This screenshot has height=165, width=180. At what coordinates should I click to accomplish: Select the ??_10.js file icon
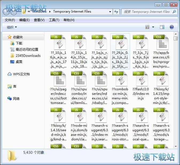[58, 42]
